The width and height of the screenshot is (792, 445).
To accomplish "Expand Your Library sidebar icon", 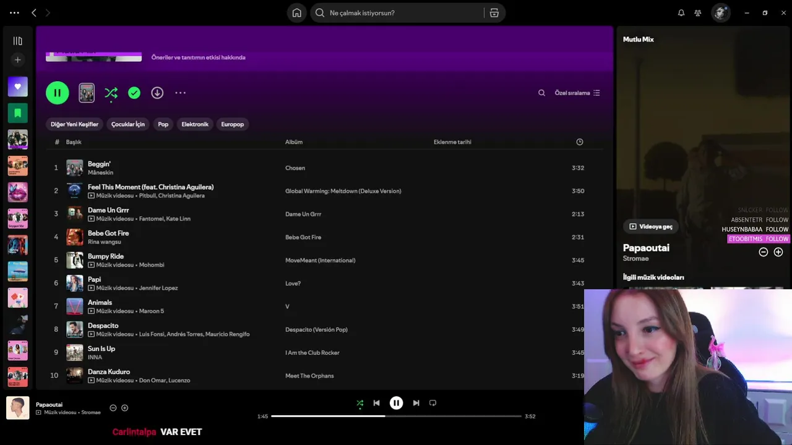I will [x=17, y=41].
